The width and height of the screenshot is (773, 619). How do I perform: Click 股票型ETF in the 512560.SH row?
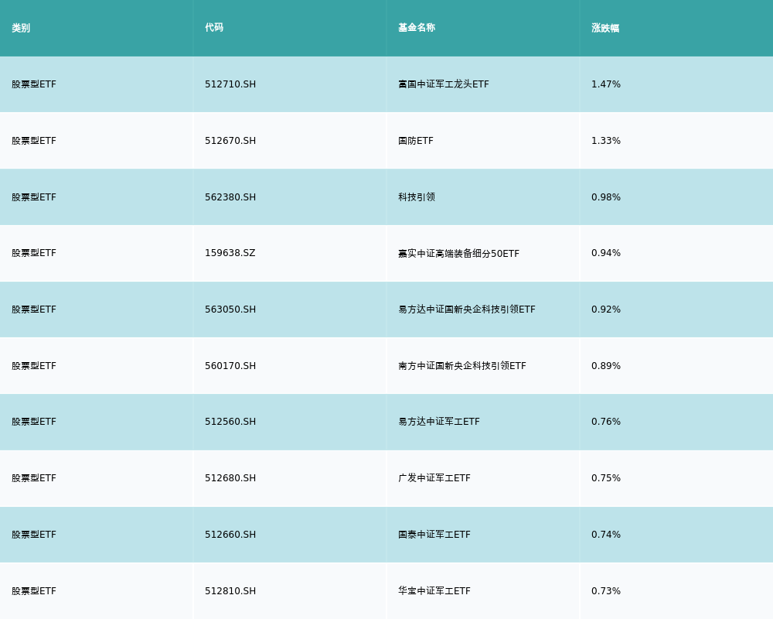34,422
